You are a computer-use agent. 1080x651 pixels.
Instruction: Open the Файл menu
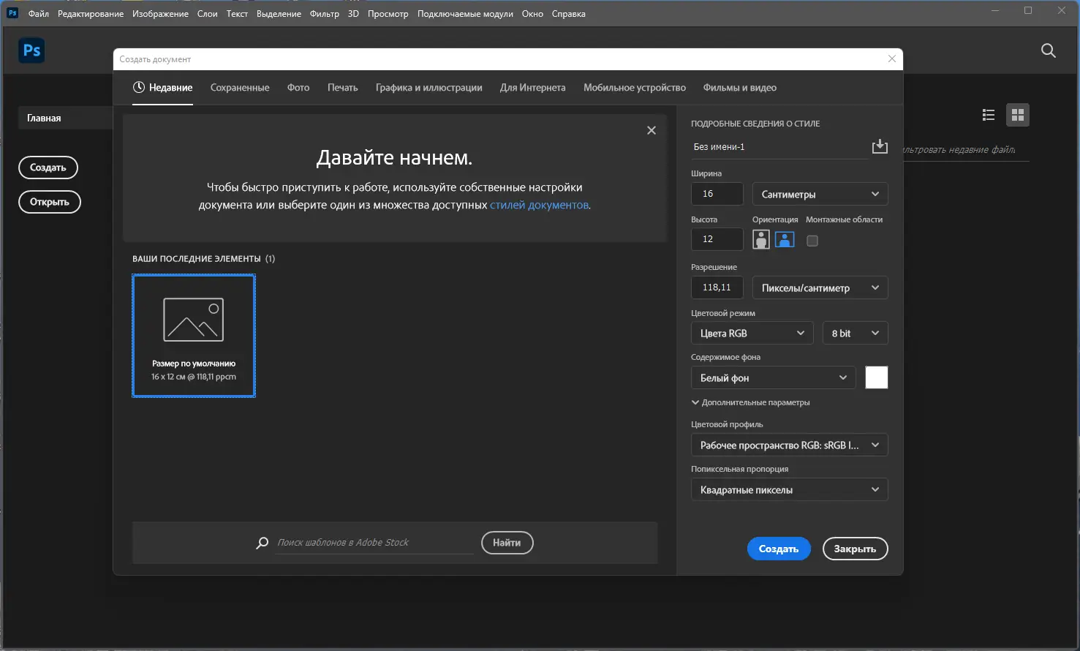click(x=39, y=13)
